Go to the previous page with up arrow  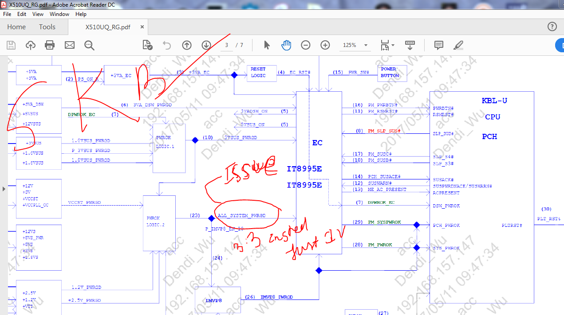(x=187, y=45)
